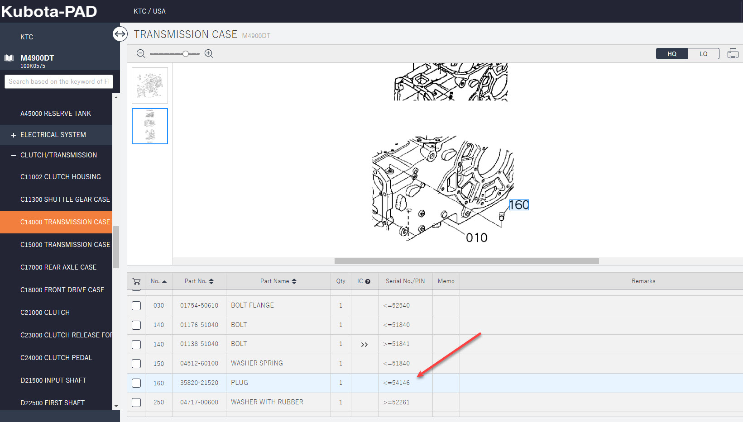Image resolution: width=743 pixels, height=422 pixels.
Task: Click the Kubota-PAD logo
Action: click(49, 11)
